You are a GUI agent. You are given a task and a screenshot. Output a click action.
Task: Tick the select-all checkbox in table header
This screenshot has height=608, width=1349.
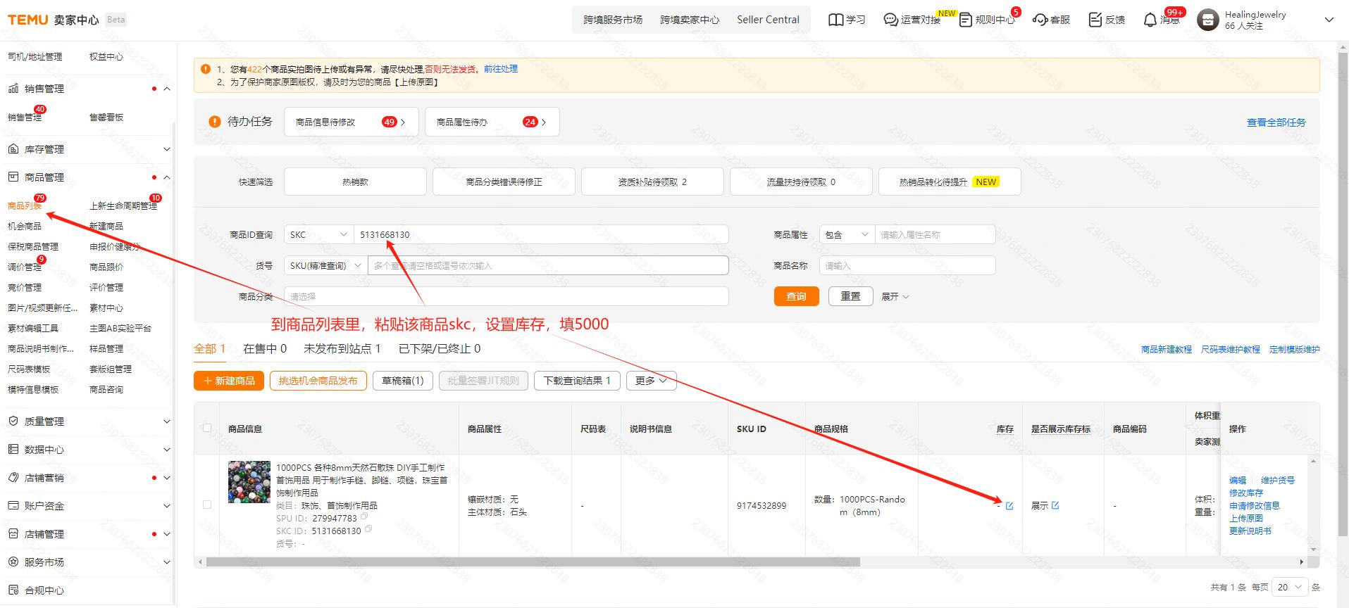207,428
